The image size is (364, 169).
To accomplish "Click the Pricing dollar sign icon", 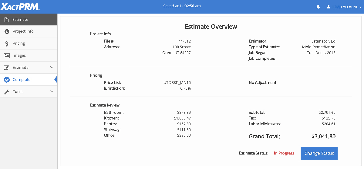I will pos(7,43).
